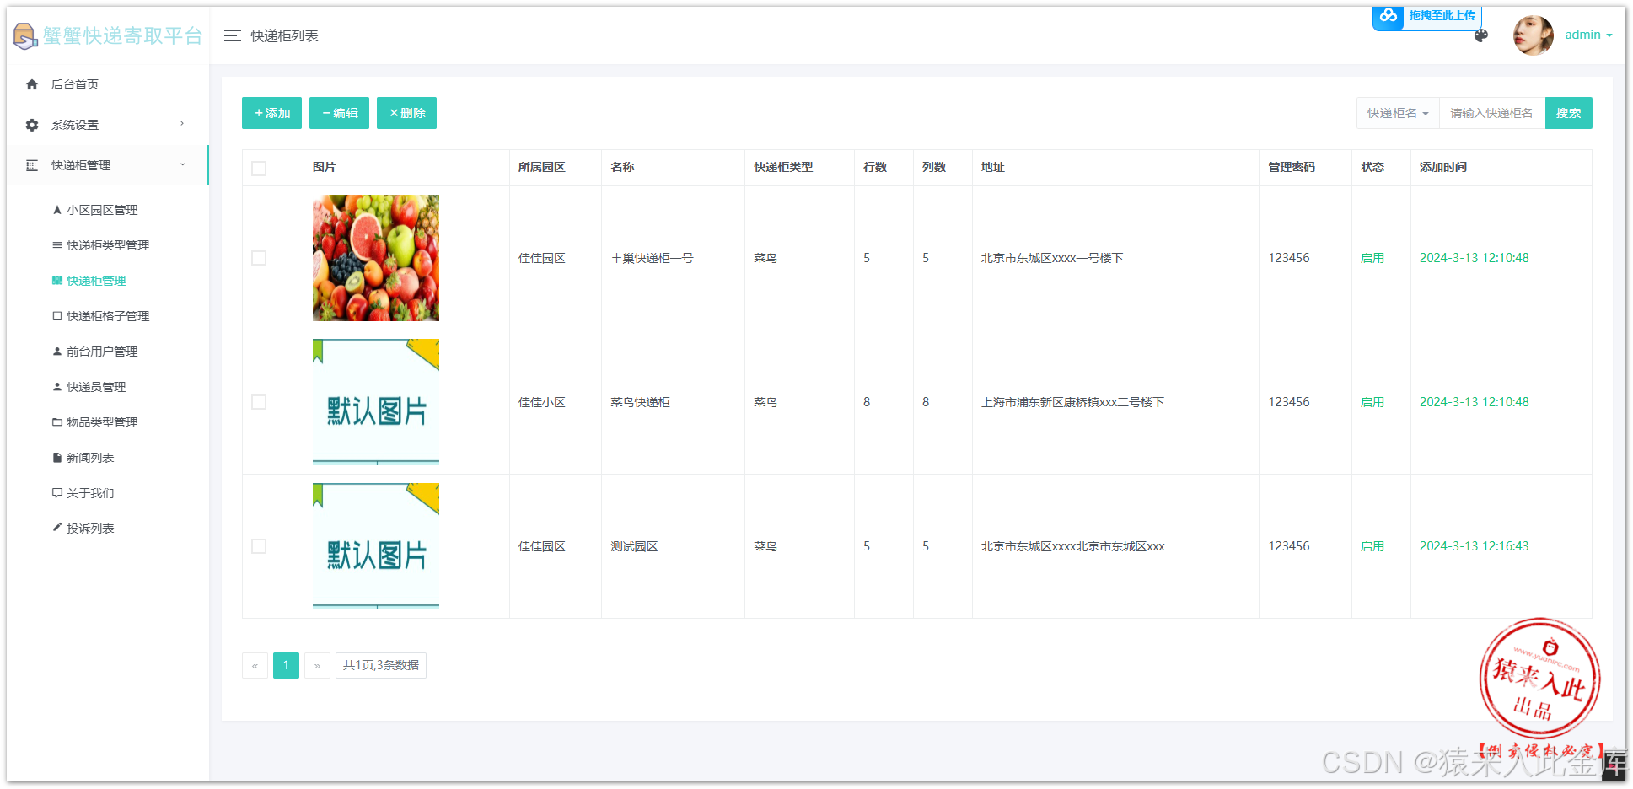Click the platform logo icon
The image size is (1633, 789).
(25, 35)
